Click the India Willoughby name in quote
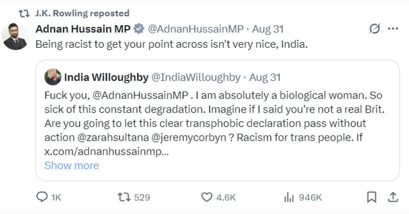 pos(106,77)
